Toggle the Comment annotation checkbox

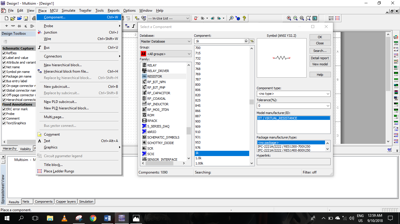[4, 118]
